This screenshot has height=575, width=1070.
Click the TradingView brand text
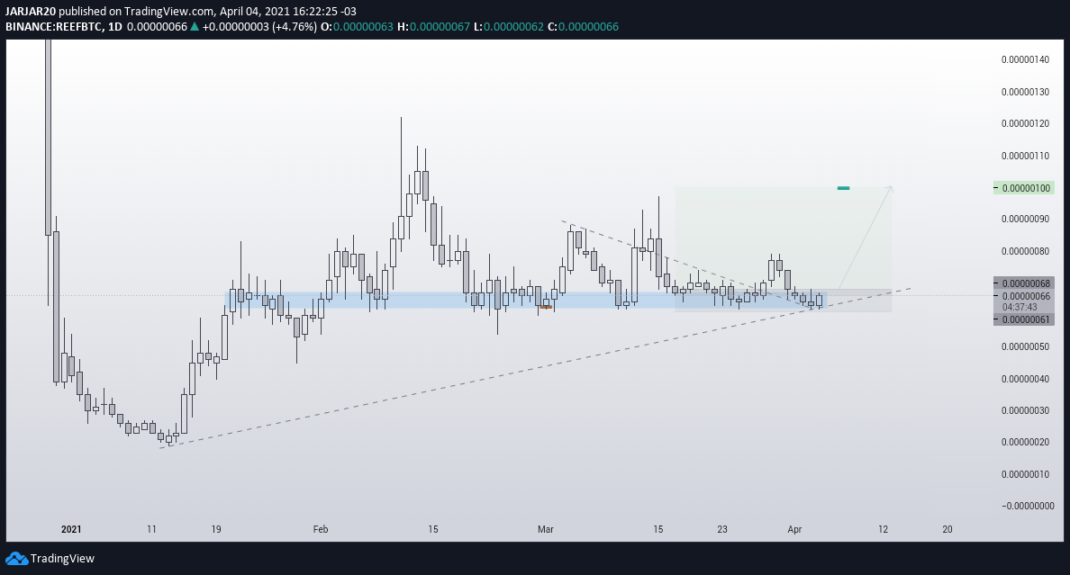coord(62,559)
